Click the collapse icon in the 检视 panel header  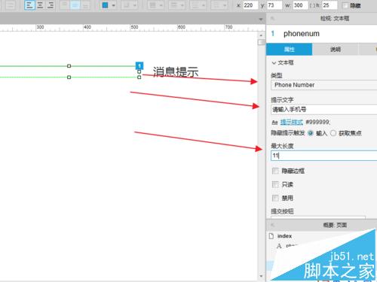pyautogui.click(x=272, y=18)
